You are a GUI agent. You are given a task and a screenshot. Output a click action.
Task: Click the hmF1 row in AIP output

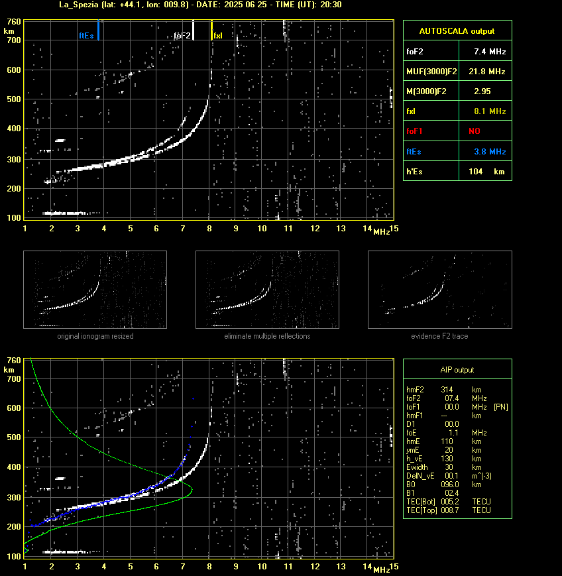point(444,416)
